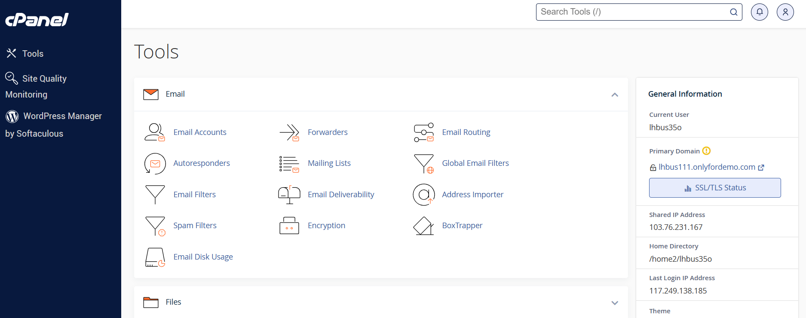Open the Mailing Lists link
This screenshot has width=806, height=318.
click(x=329, y=163)
